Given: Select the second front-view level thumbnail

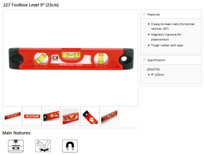Looking at the screenshot, I should [32, 116].
